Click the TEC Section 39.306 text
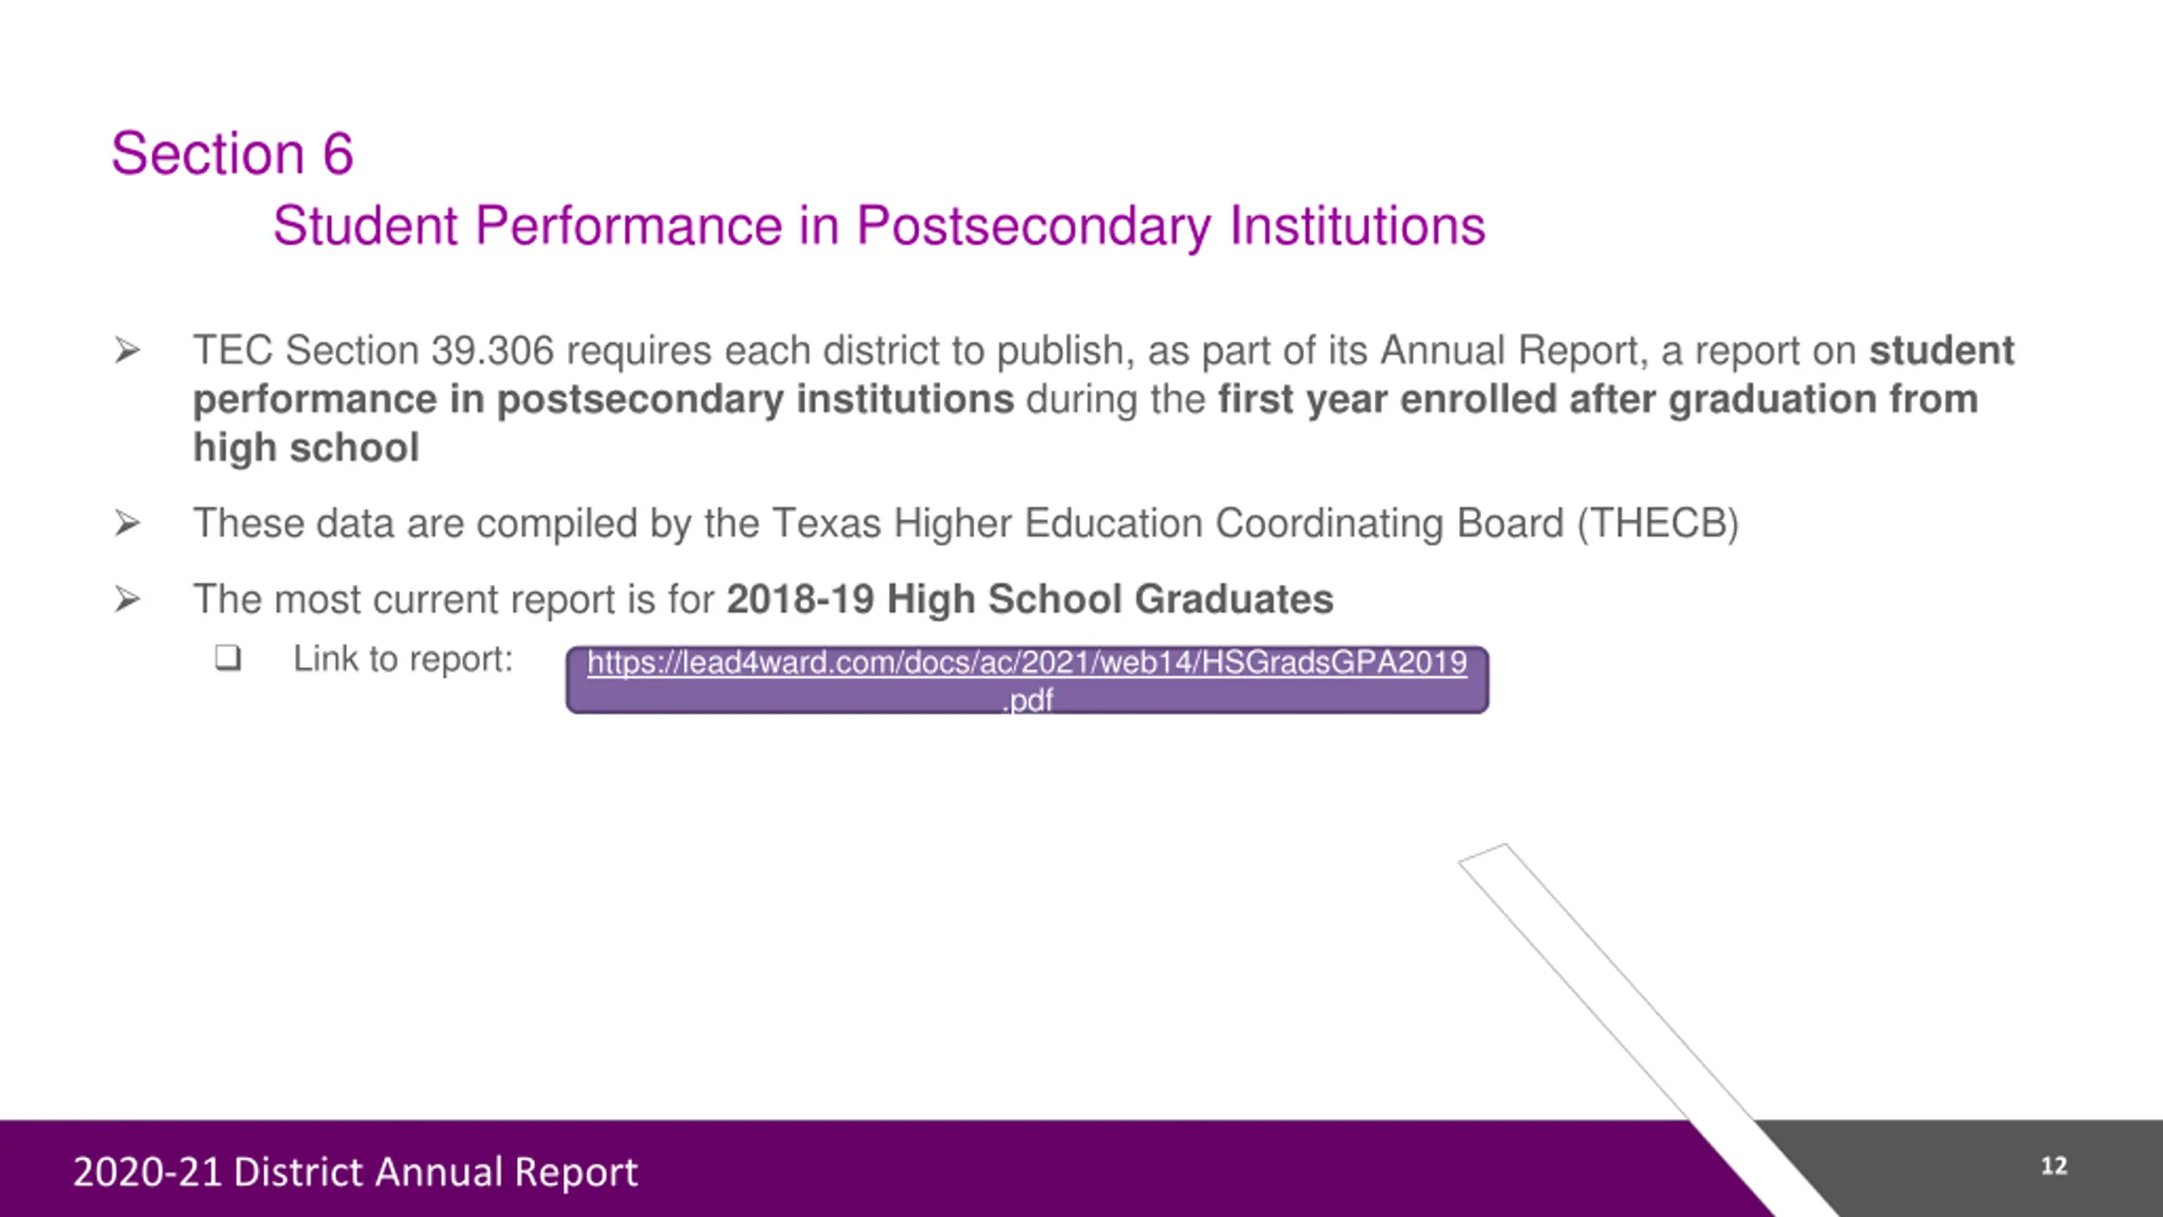 373,350
